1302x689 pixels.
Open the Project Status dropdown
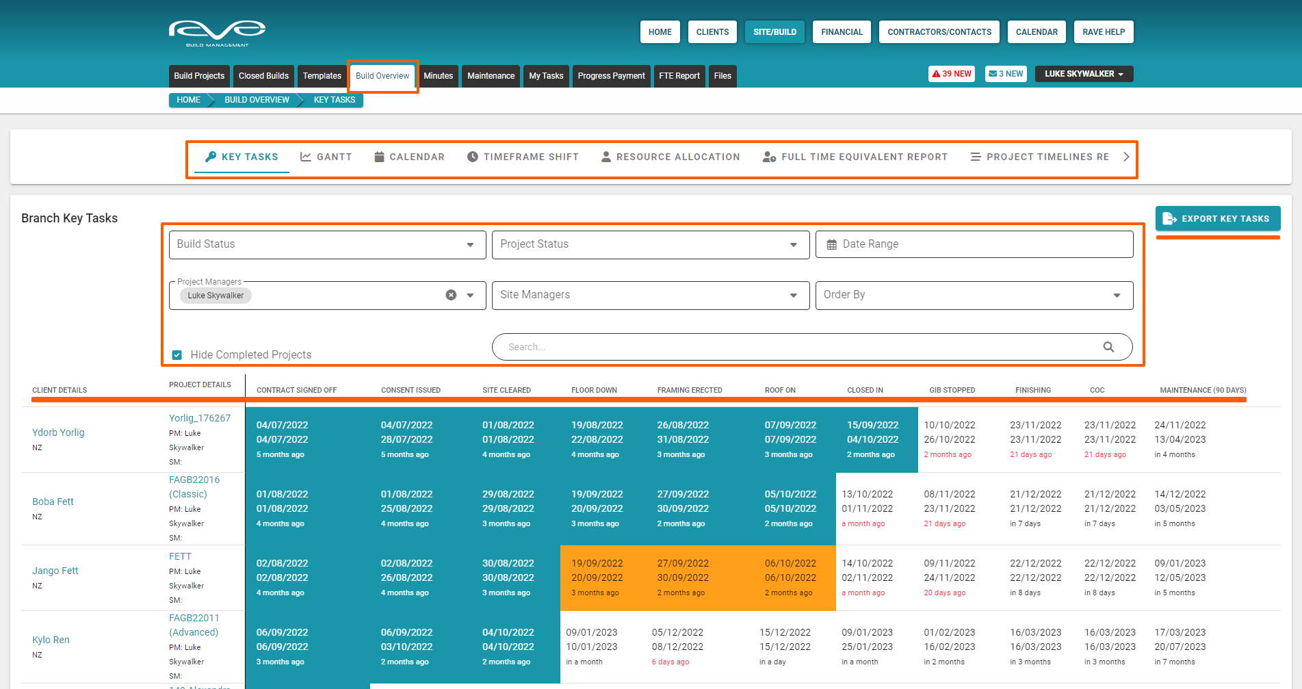pos(793,244)
